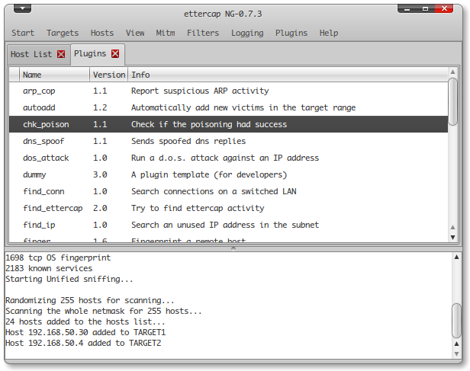Open the Help menu
470x371 pixels.
(x=329, y=33)
